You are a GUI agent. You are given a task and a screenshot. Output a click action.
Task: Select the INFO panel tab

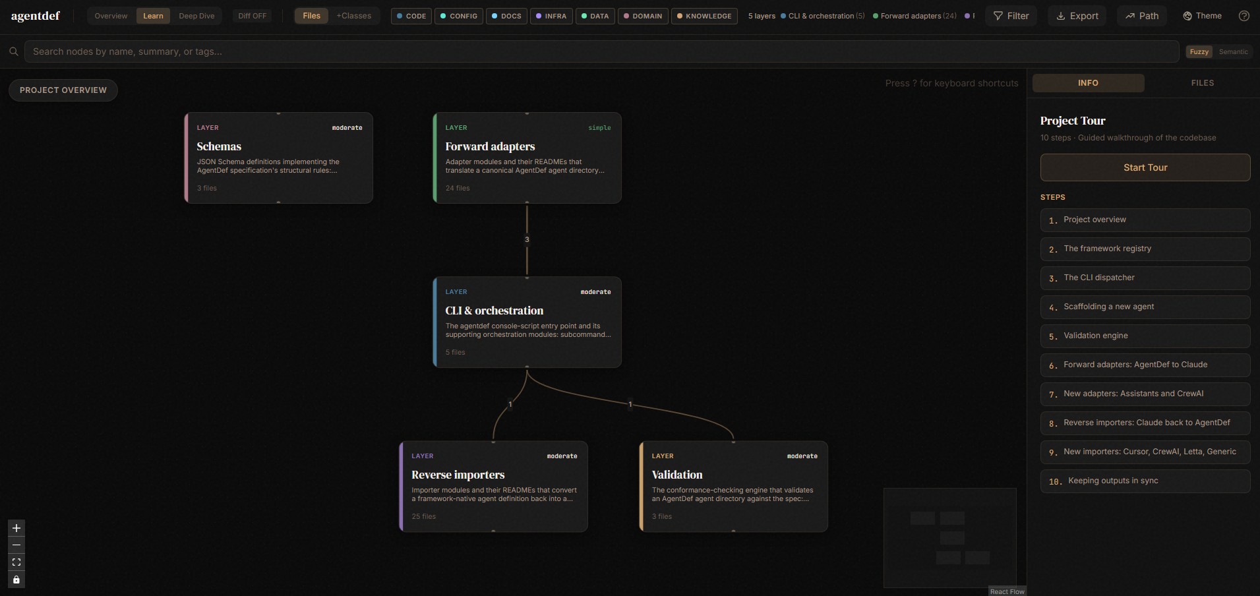[1088, 83]
